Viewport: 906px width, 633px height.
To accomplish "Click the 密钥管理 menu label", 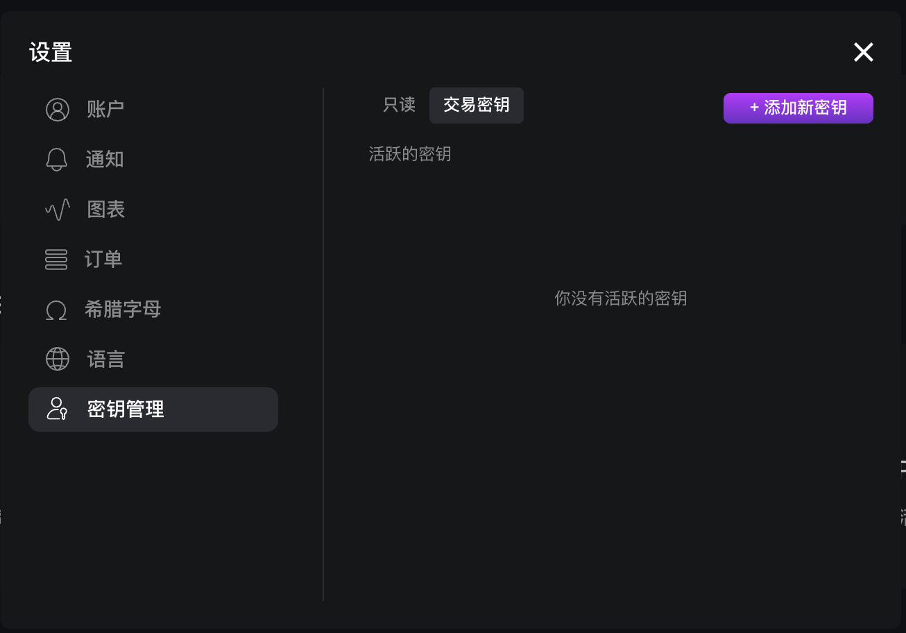I will click(126, 410).
